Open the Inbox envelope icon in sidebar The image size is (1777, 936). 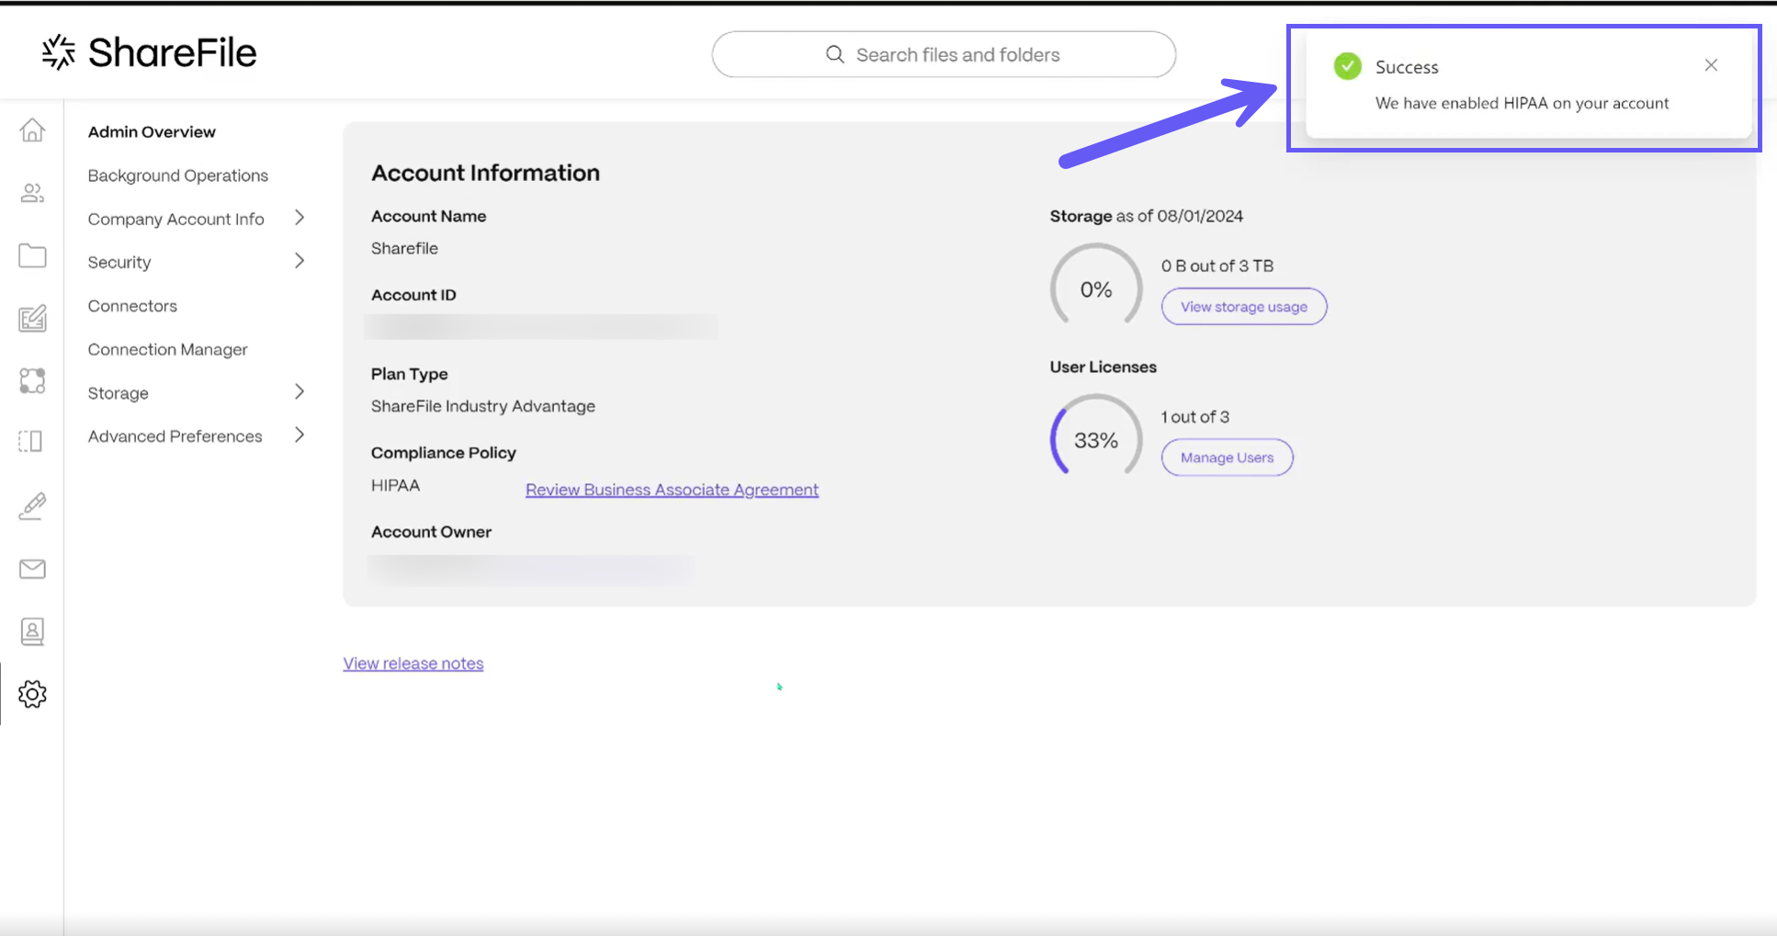pos(32,569)
